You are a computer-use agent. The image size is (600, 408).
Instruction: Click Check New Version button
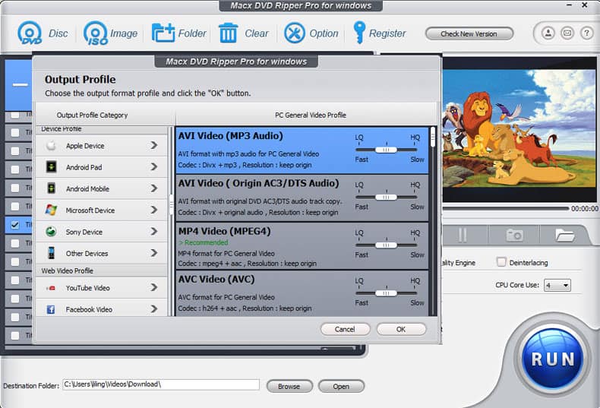click(x=469, y=33)
